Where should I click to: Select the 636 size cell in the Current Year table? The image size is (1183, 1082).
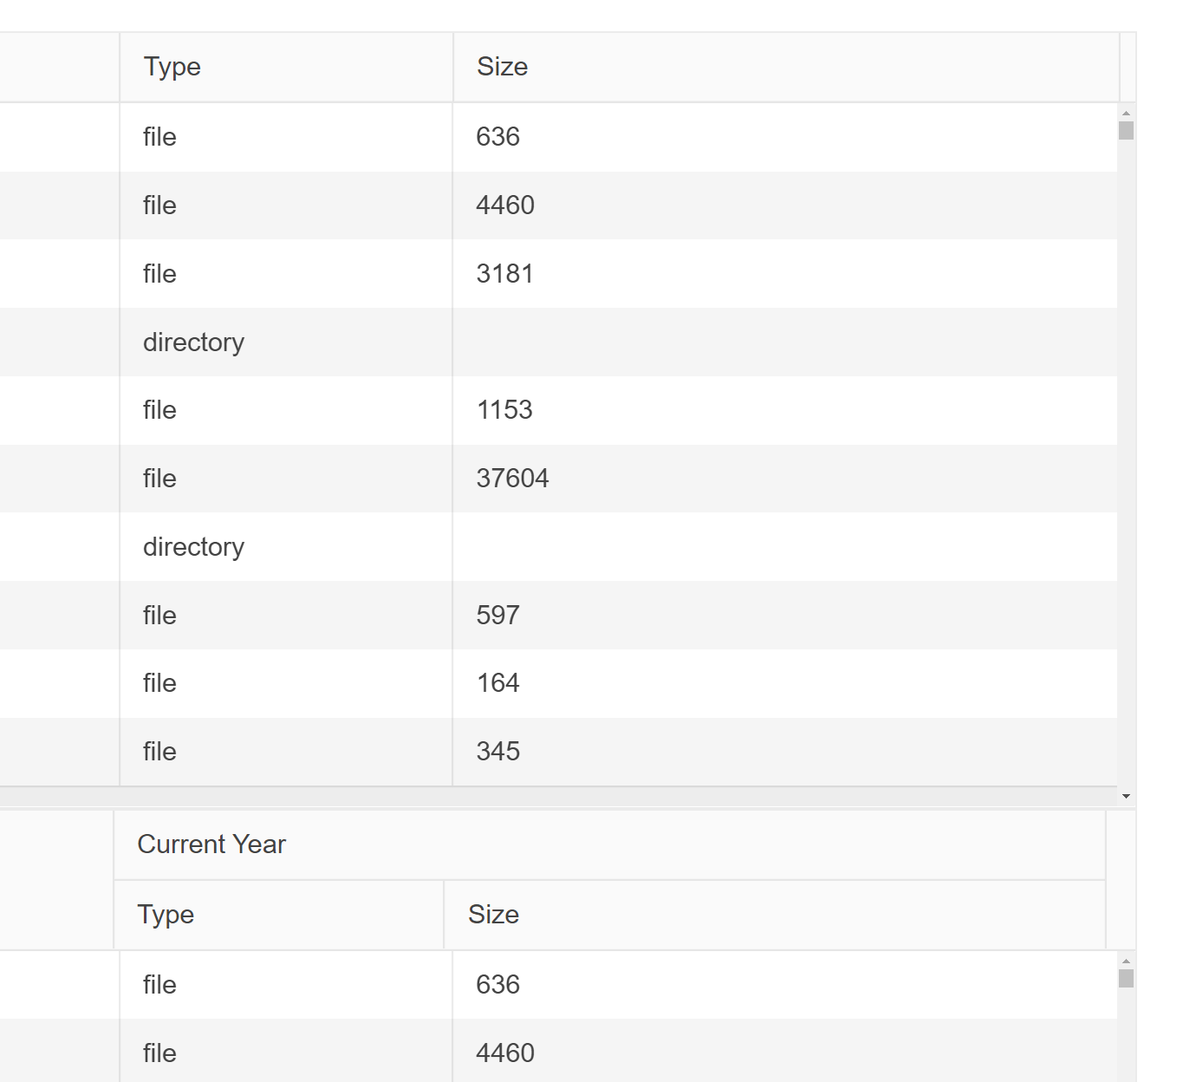pyautogui.click(x=498, y=984)
